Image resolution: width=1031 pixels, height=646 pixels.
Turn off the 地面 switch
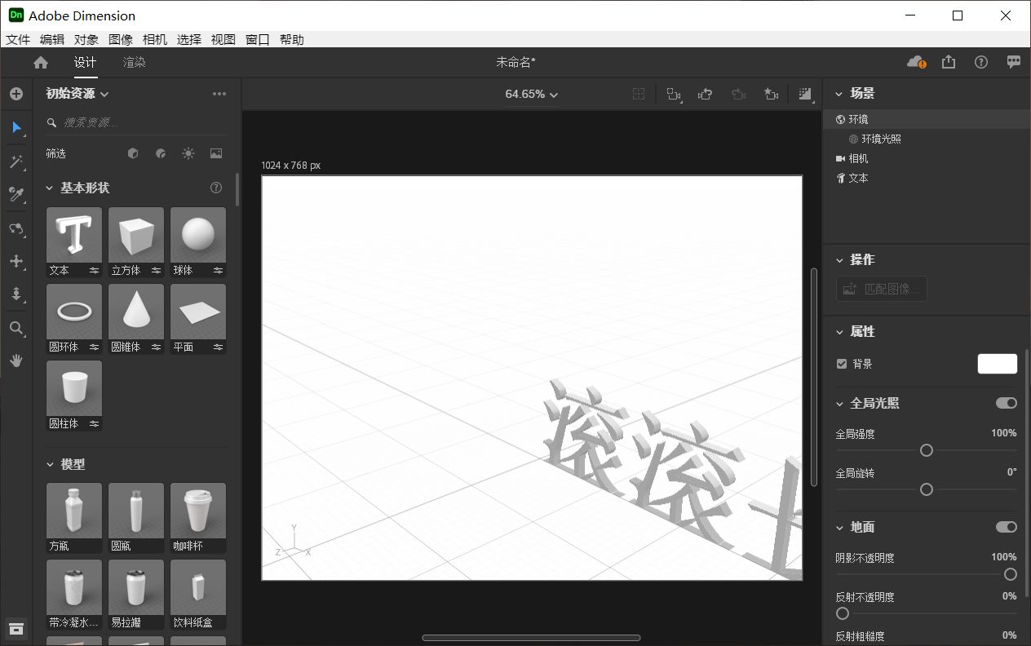point(1007,527)
